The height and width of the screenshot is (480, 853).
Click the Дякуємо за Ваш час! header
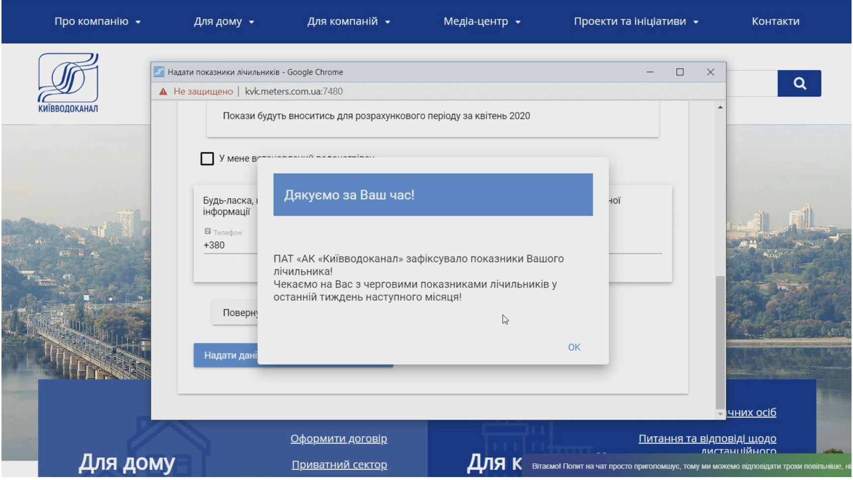(433, 195)
